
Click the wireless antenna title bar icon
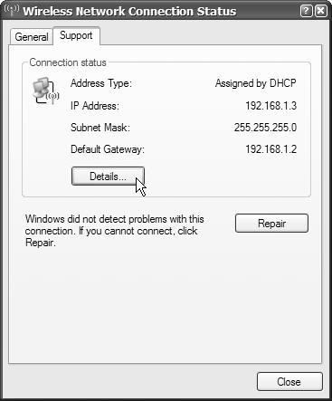[12, 11]
